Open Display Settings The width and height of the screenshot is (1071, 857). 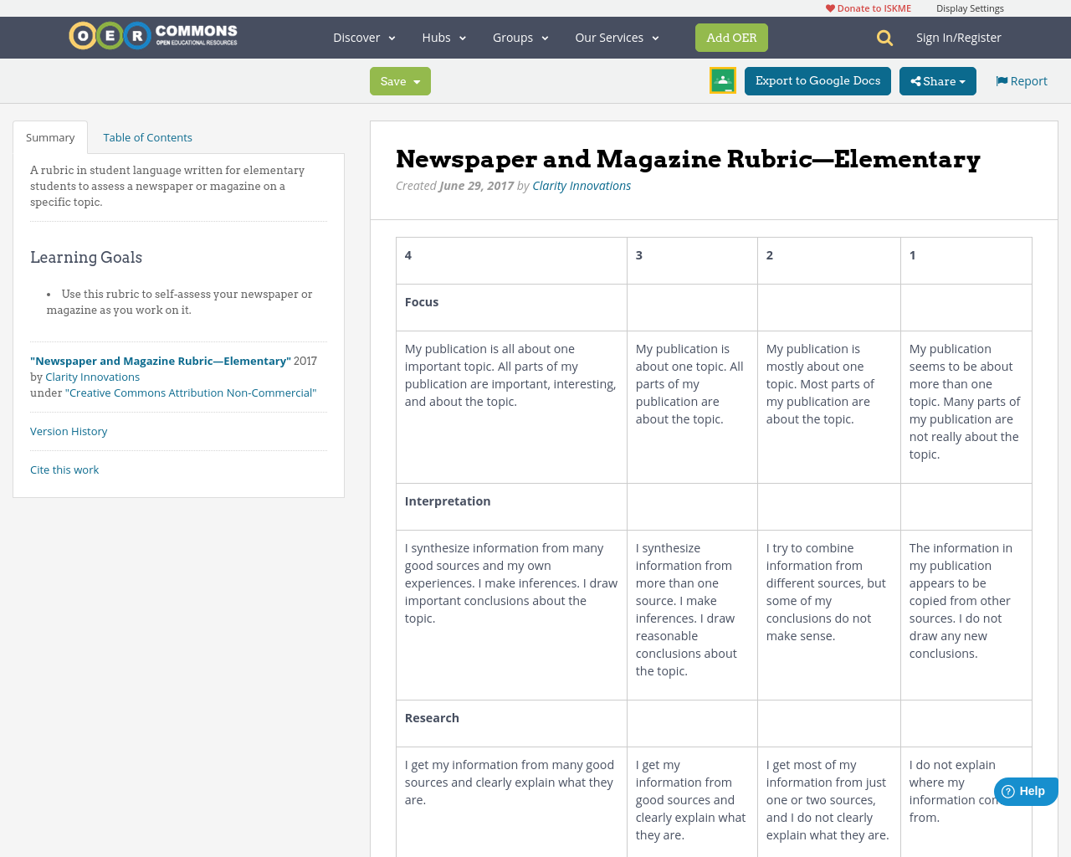pyautogui.click(x=970, y=7)
